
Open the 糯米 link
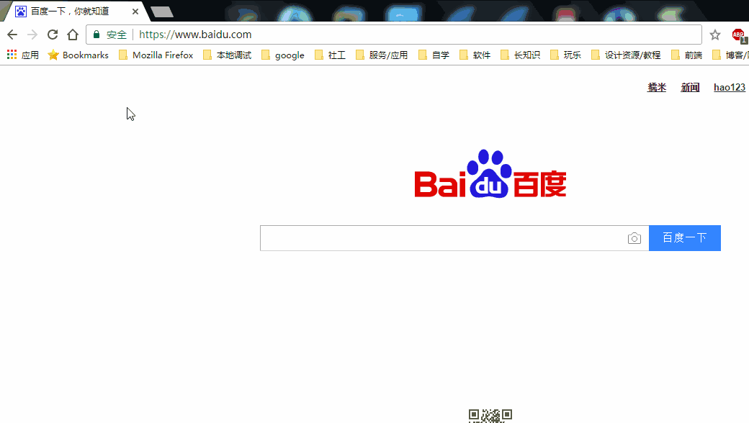(x=657, y=87)
